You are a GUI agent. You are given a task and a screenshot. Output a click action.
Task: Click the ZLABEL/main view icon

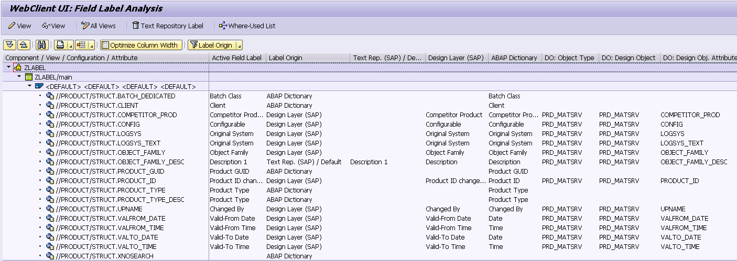29,77
